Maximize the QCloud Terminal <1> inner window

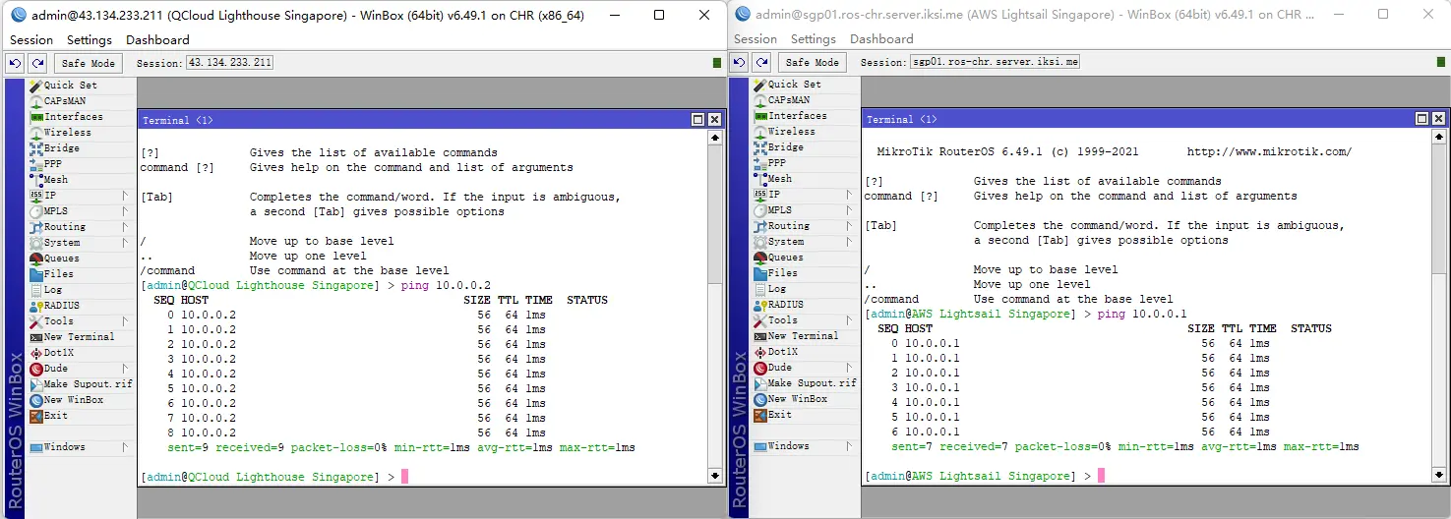(697, 120)
